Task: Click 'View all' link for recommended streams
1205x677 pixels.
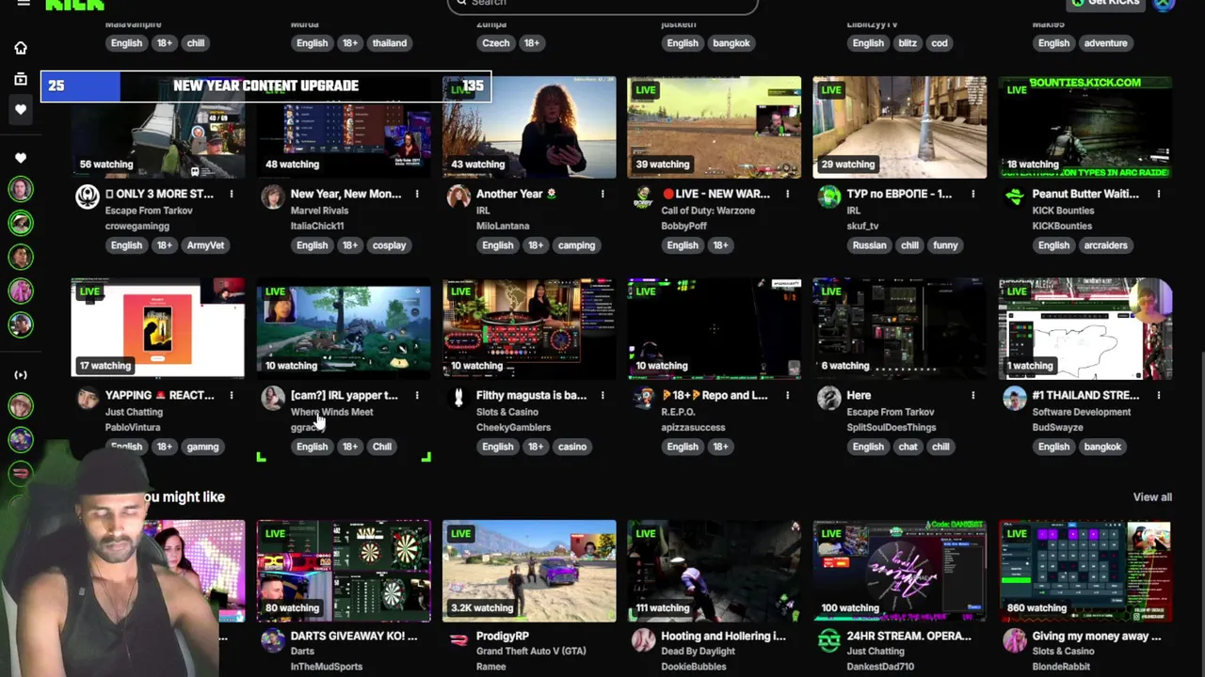Action: coord(1152,496)
